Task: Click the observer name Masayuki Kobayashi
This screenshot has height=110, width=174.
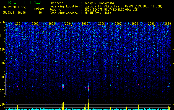Action: click(x=99, y=3)
